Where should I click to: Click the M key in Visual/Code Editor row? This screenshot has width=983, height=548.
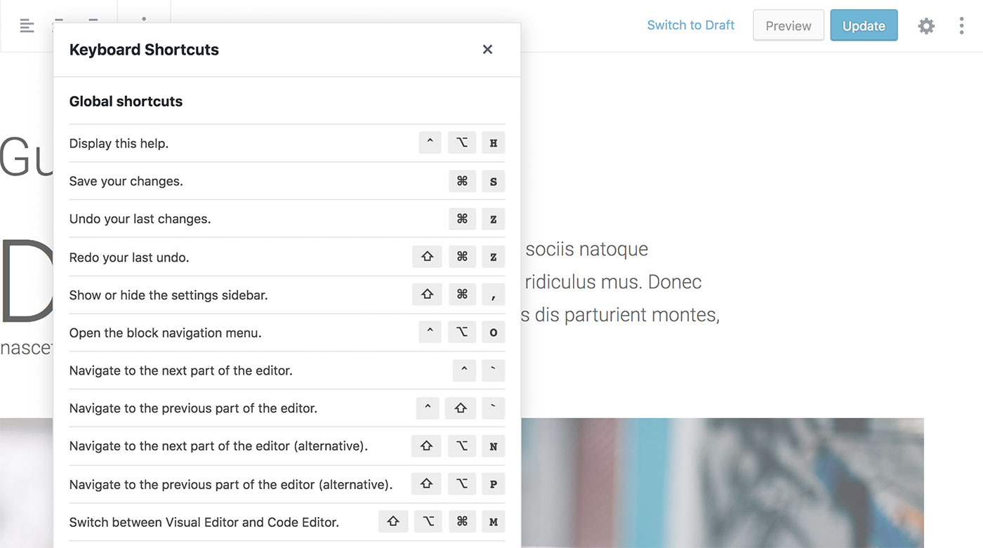point(493,522)
